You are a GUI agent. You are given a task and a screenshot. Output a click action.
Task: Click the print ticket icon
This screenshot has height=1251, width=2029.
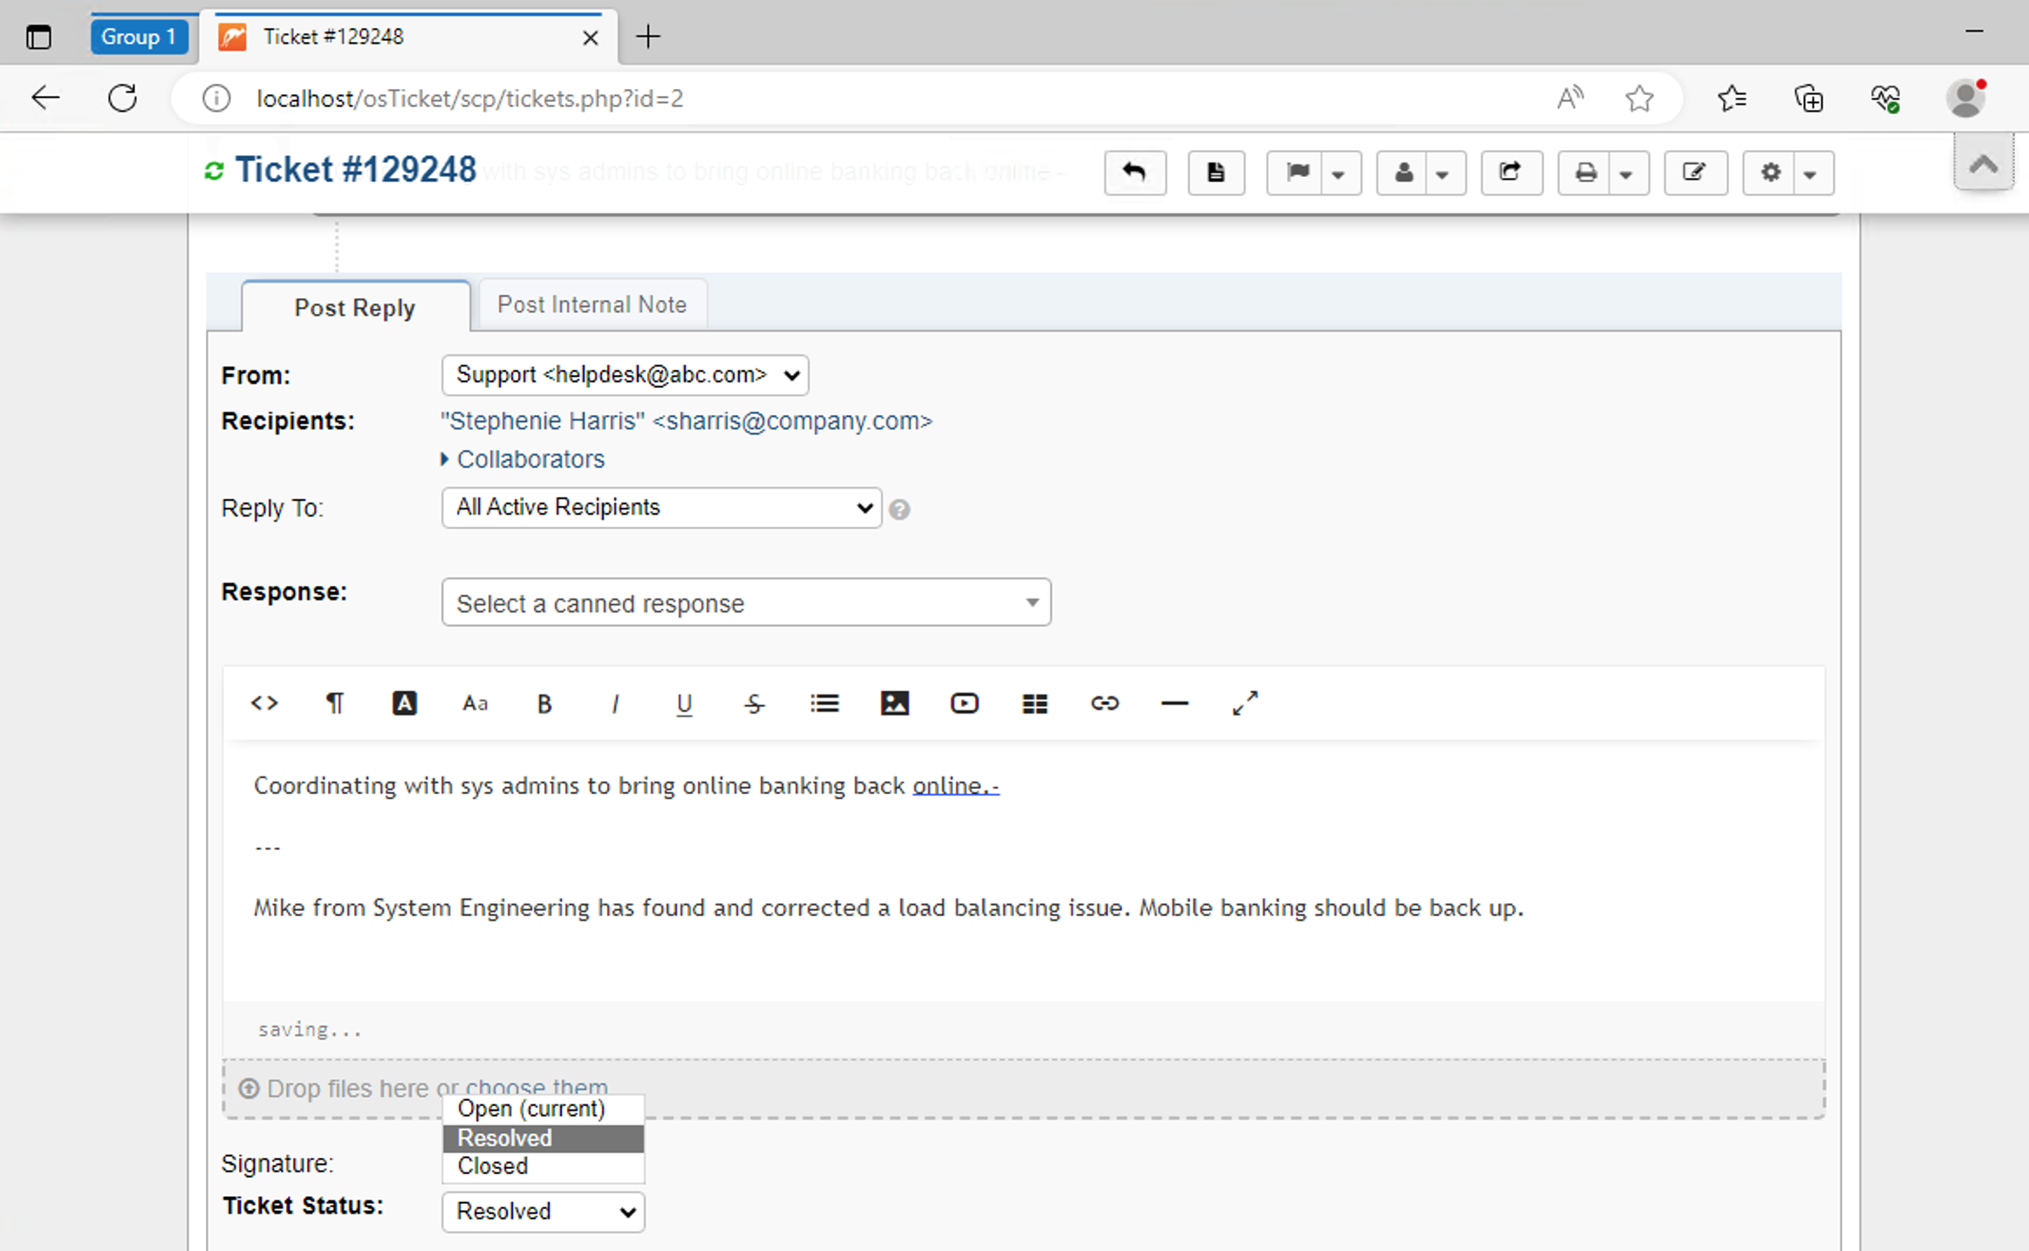pyautogui.click(x=1585, y=173)
